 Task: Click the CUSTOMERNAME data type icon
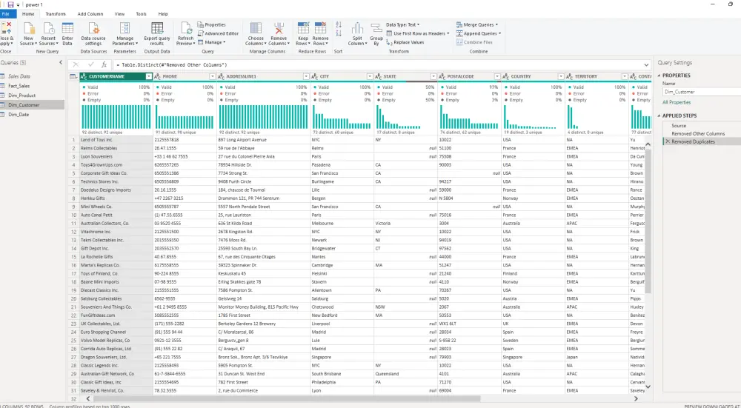point(84,76)
